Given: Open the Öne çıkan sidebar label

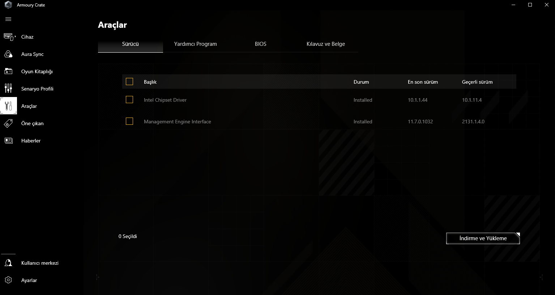Looking at the screenshot, I should tap(33, 123).
